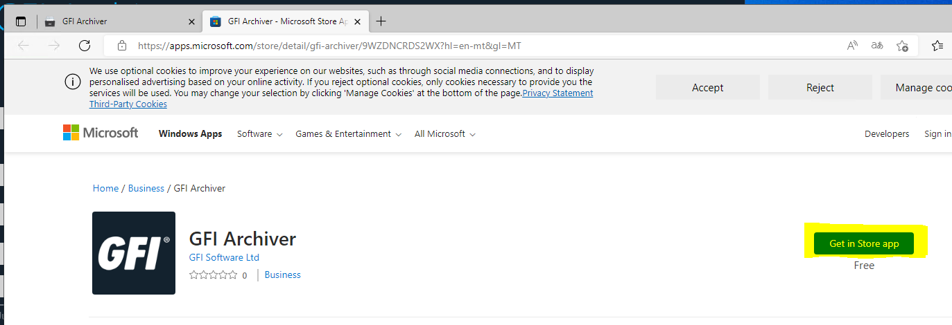
Task: Navigate to Home breadcrumb
Action: tap(105, 188)
